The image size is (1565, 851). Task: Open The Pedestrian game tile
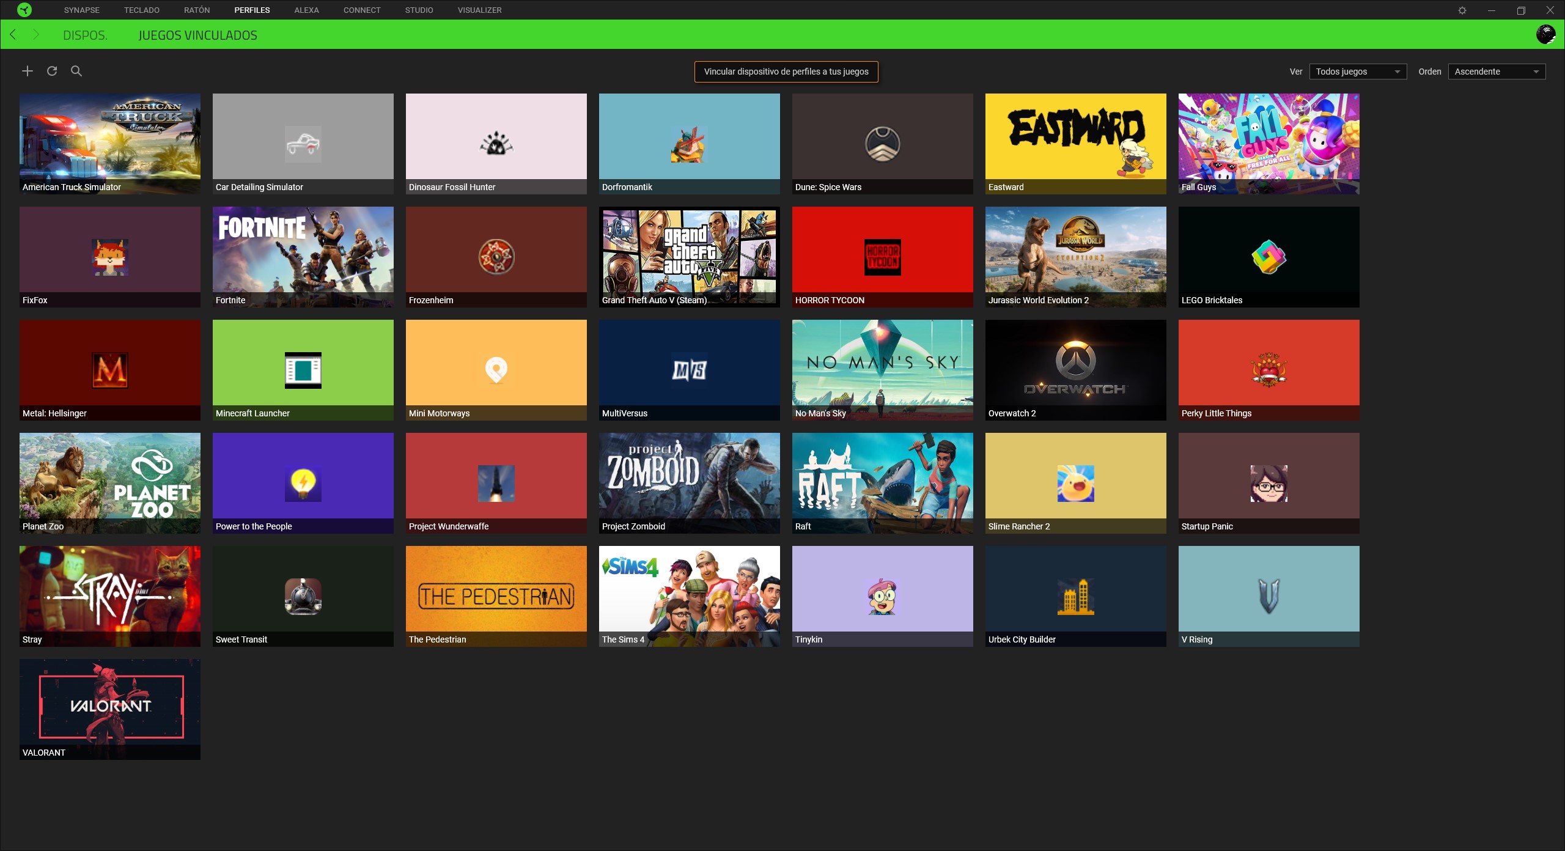(x=496, y=596)
